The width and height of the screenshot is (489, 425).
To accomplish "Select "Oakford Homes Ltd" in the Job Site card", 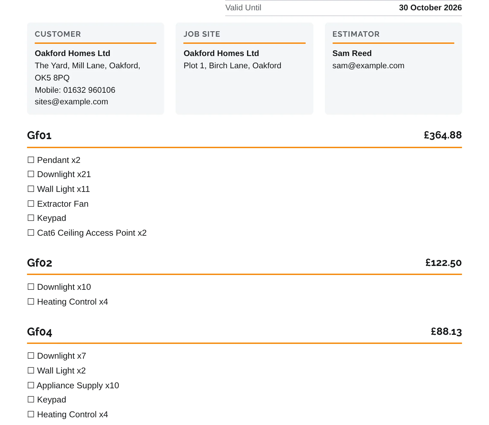I will tap(221, 53).
